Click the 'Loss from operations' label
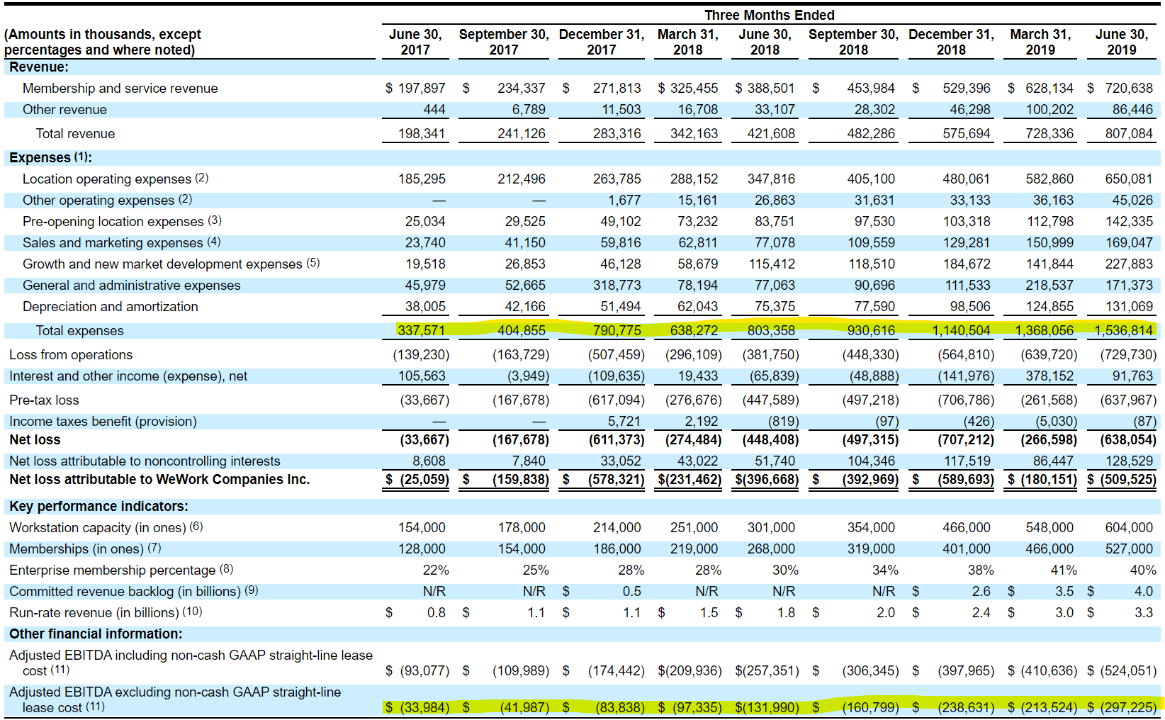Viewport: 1165px width, 720px height. 71,355
